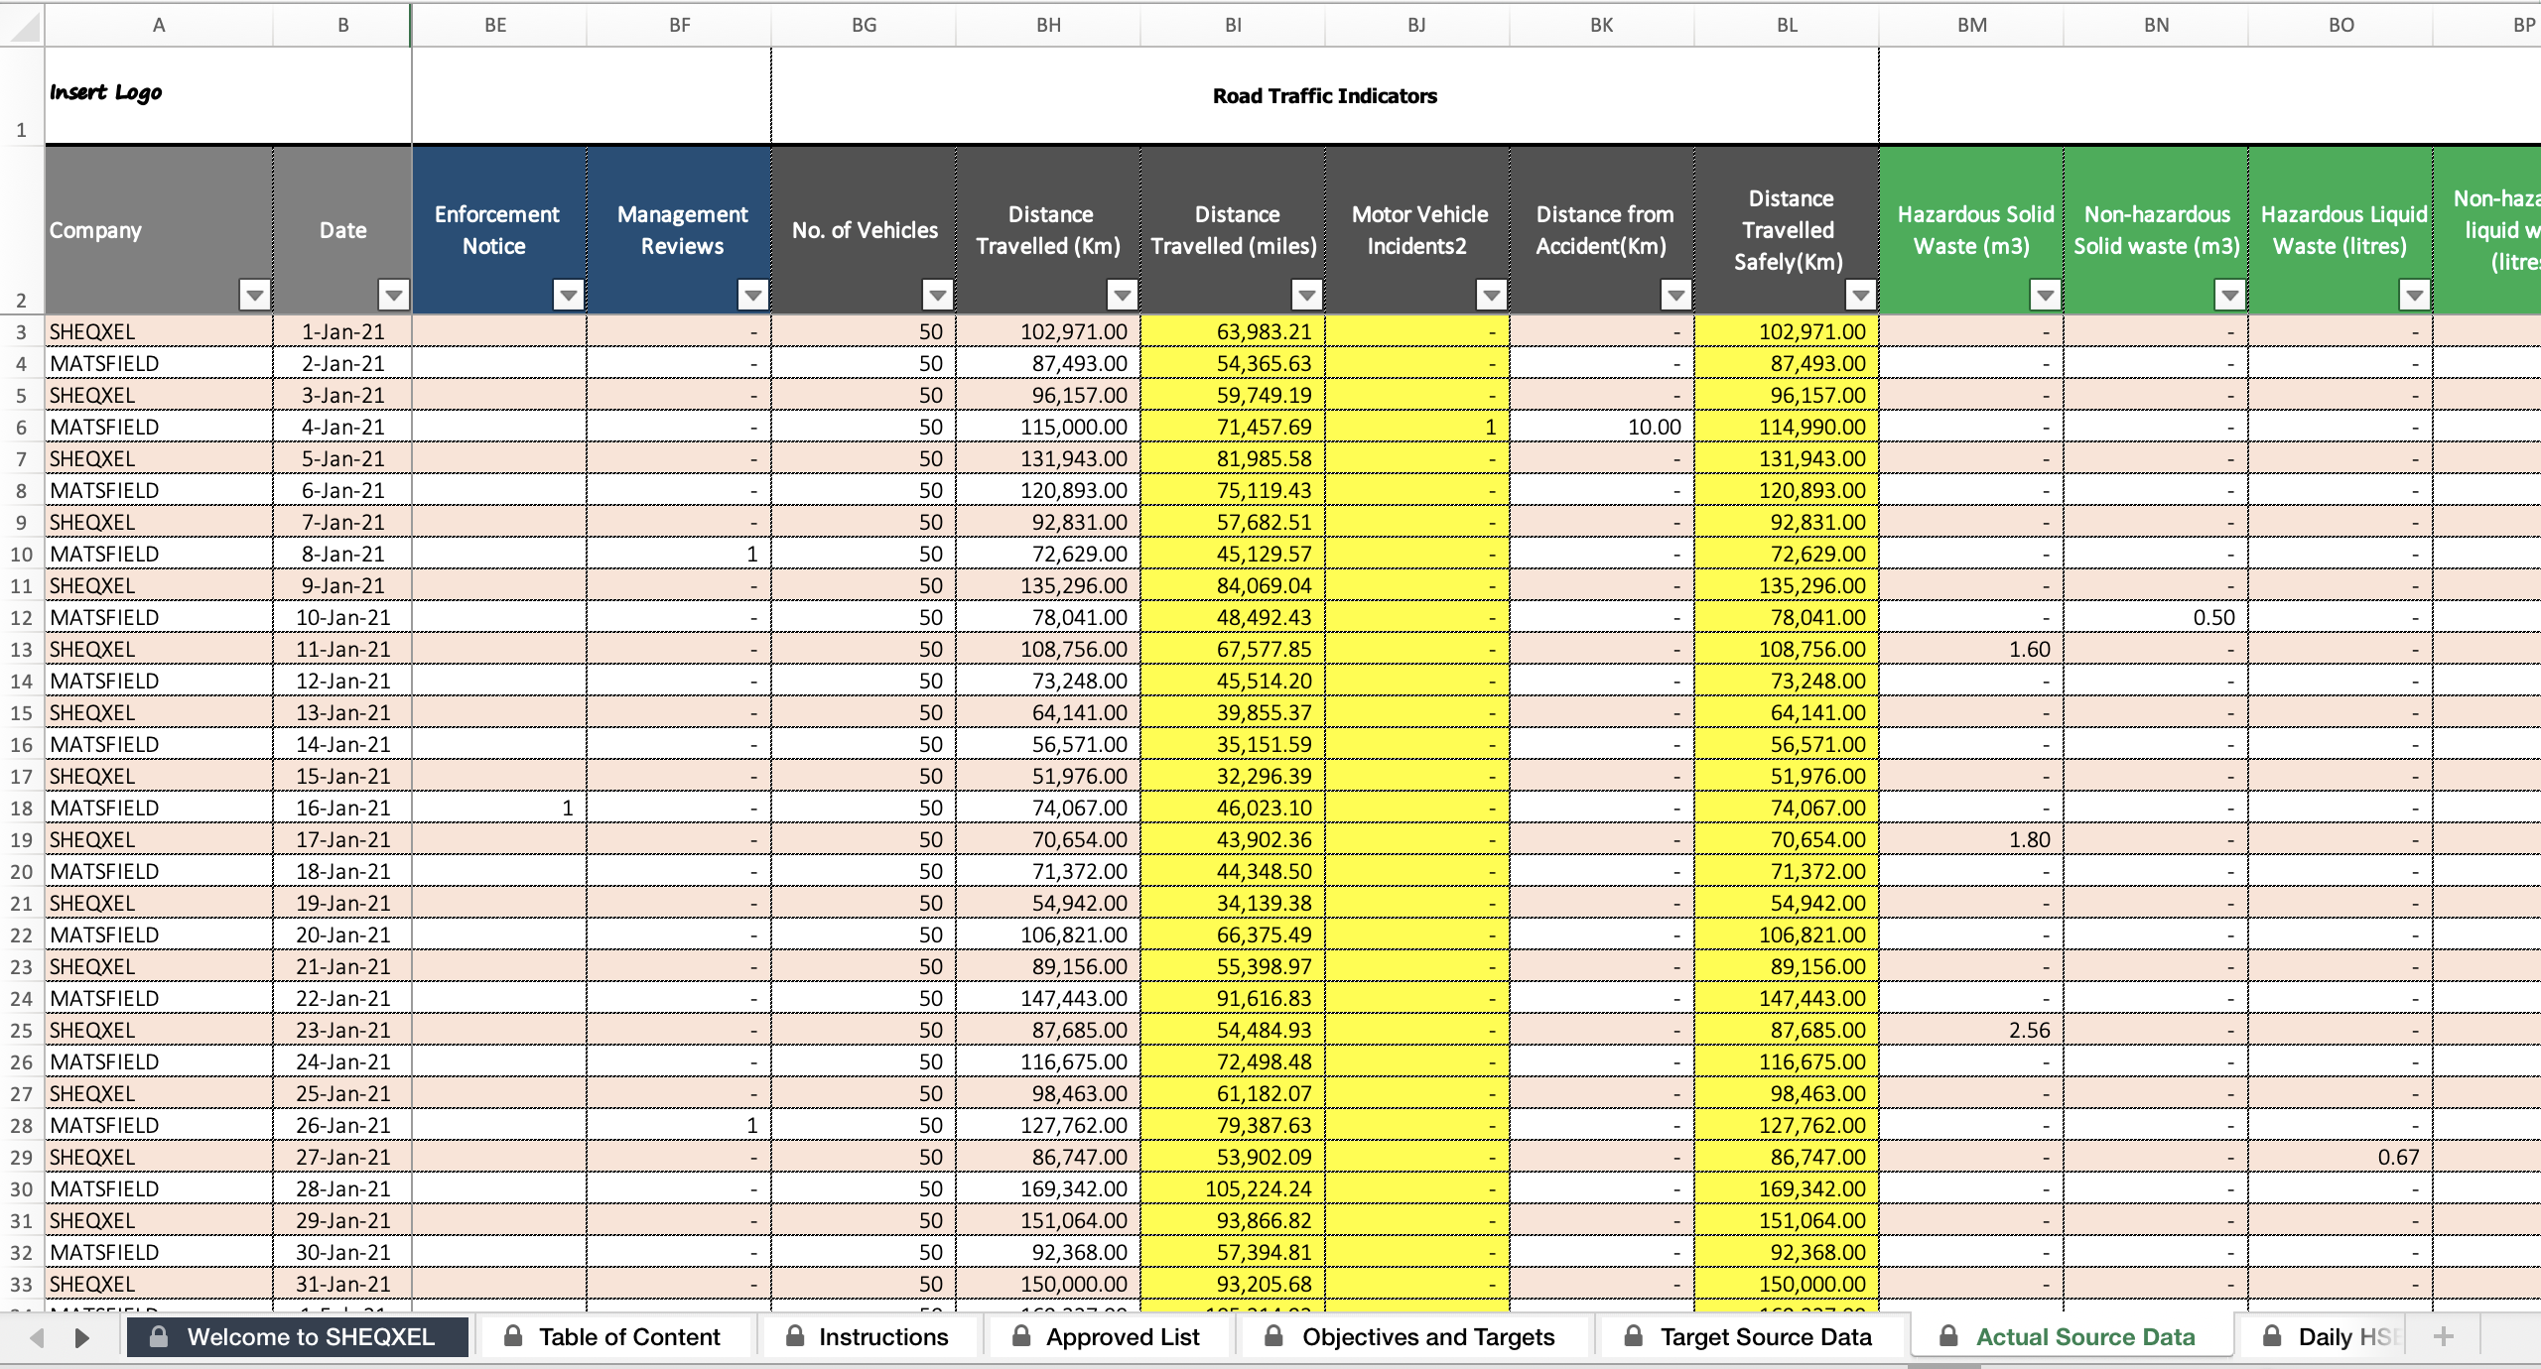The height and width of the screenshot is (1369, 2541).
Task: Click the 10.00 Distance from Accident cell
Action: click(x=1603, y=427)
